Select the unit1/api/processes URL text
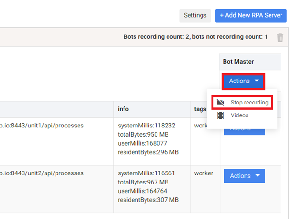The image size is (292, 219). coord(42,126)
